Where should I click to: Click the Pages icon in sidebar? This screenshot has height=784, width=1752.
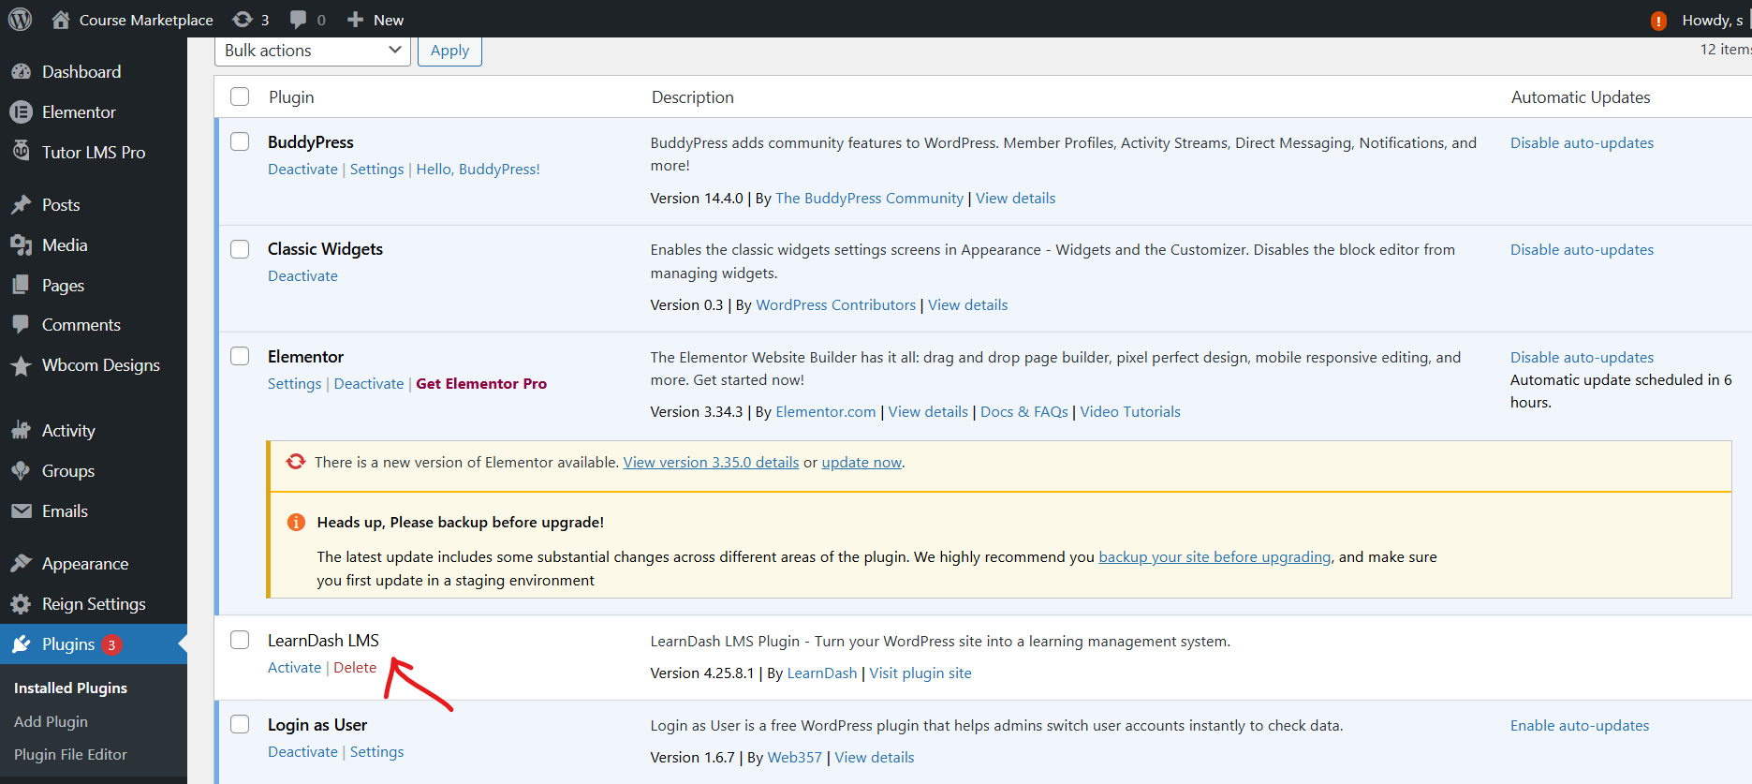tap(21, 286)
